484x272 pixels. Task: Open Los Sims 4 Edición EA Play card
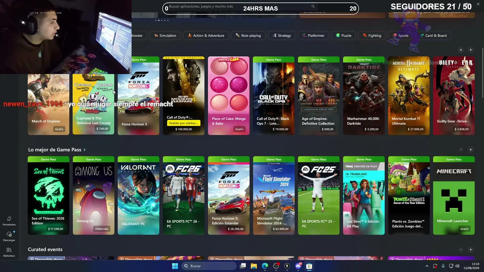click(364, 195)
